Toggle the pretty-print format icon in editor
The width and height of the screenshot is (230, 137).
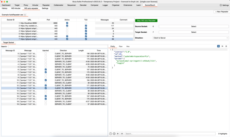[x=218, y=46]
